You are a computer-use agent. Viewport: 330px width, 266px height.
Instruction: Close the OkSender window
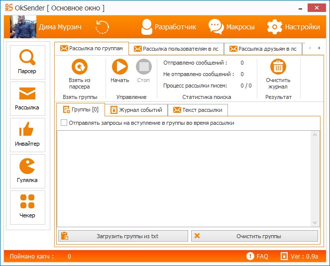317,8
